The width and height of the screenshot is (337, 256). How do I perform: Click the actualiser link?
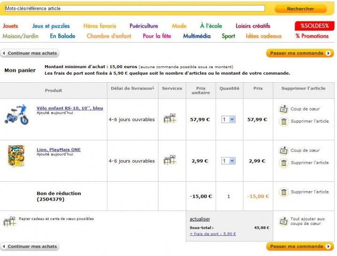(199, 219)
